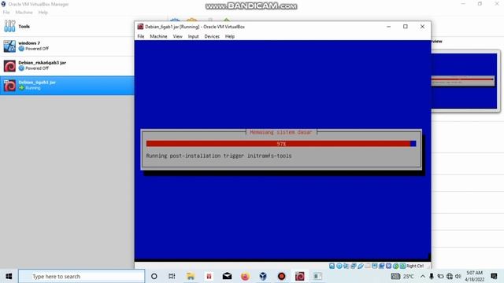Open the Windows Start menu
The height and width of the screenshot is (283, 504).
[9, 276]
